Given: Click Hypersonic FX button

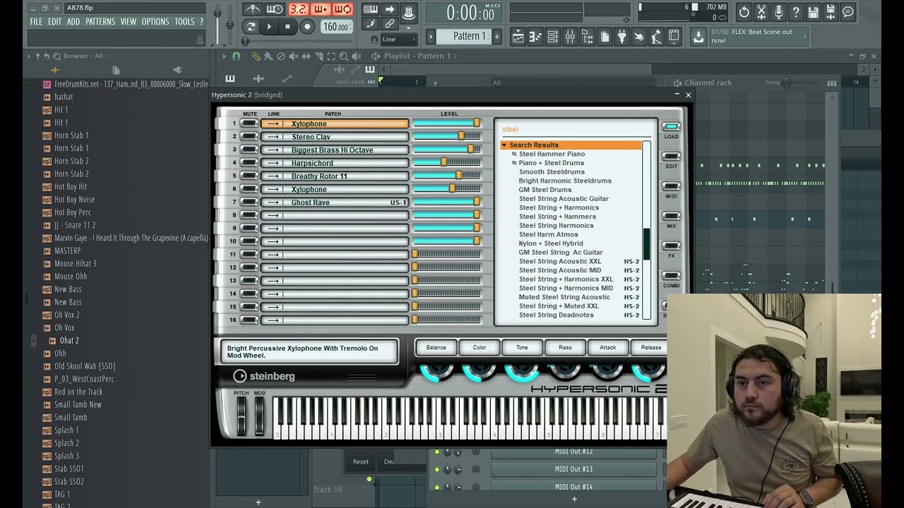Looking at the screenshot, I should (x=672, y=246).
